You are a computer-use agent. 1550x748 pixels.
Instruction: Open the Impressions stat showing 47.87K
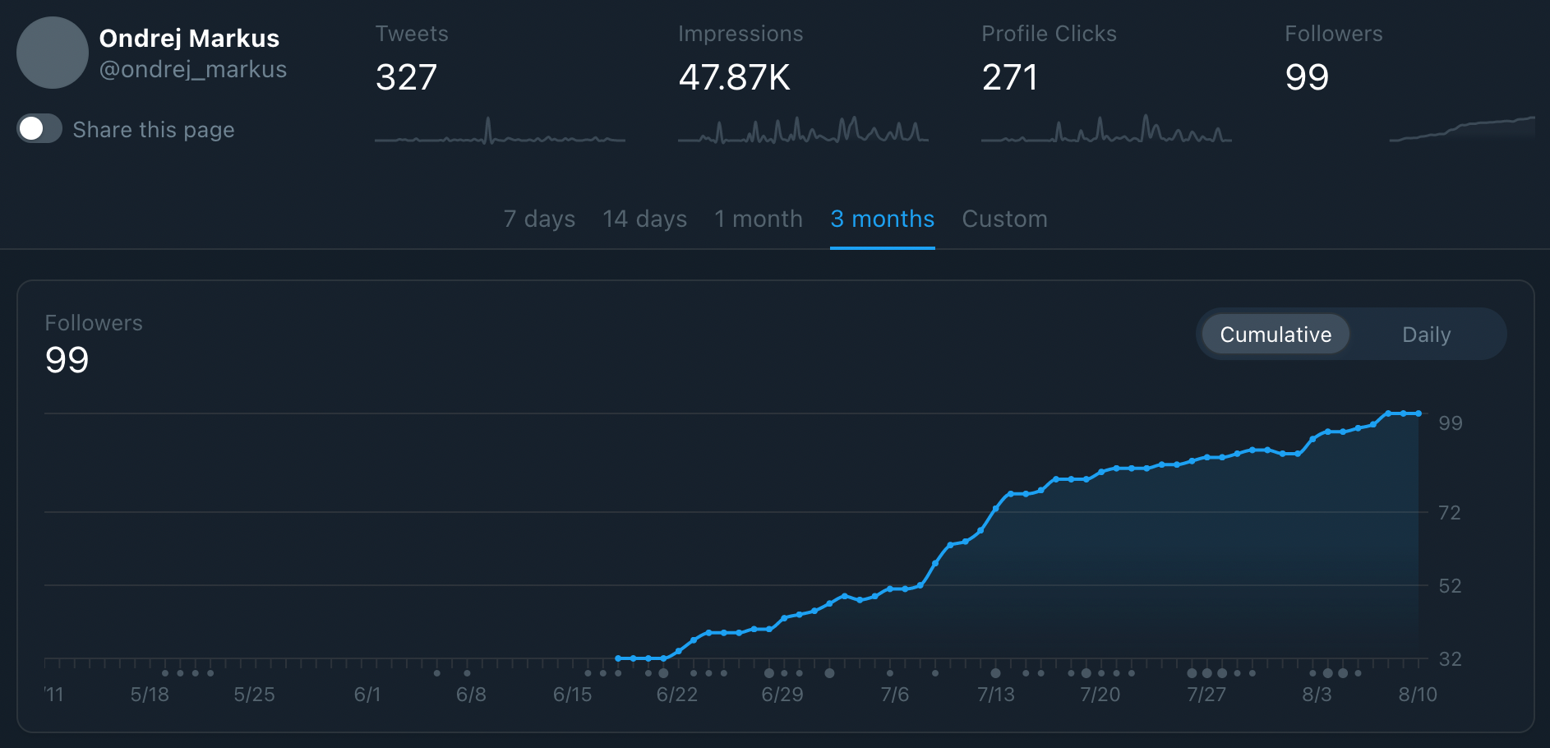coord(734,77)
